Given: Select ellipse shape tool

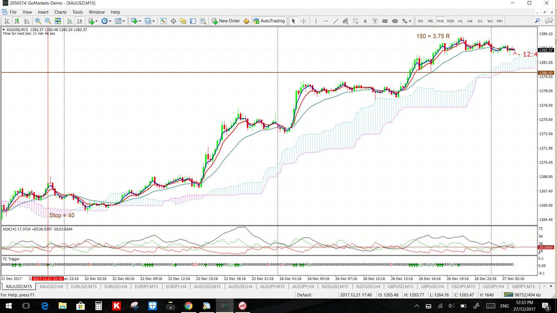Looking at the screenshot, I should coord(395,21).
